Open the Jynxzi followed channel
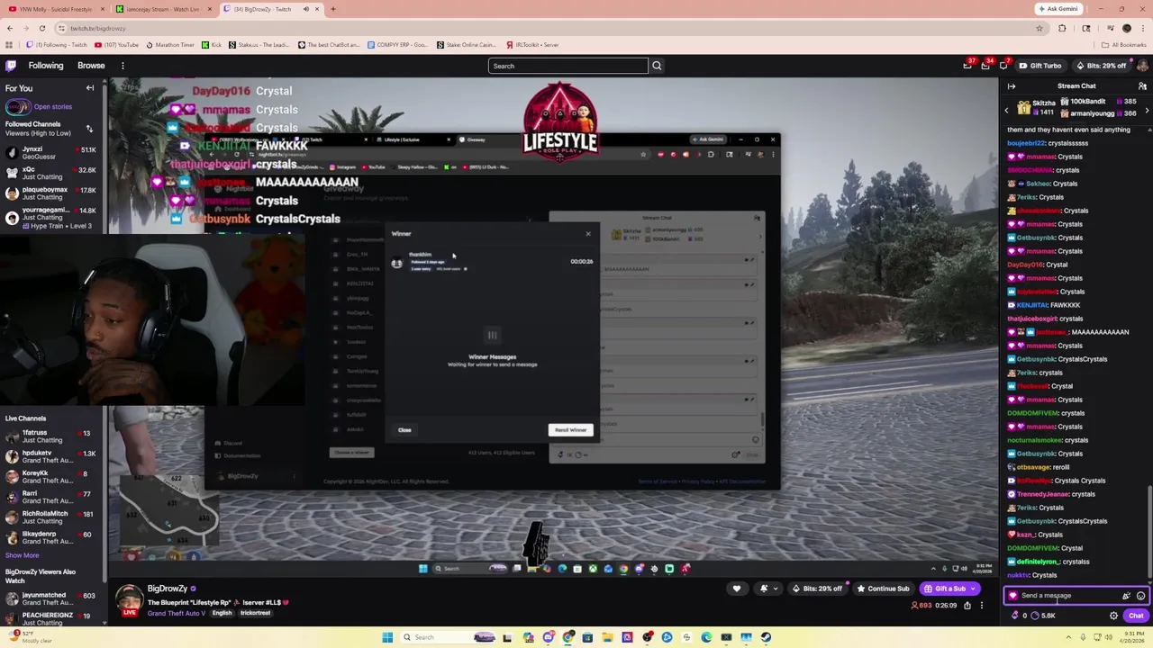 coord(50,153)
